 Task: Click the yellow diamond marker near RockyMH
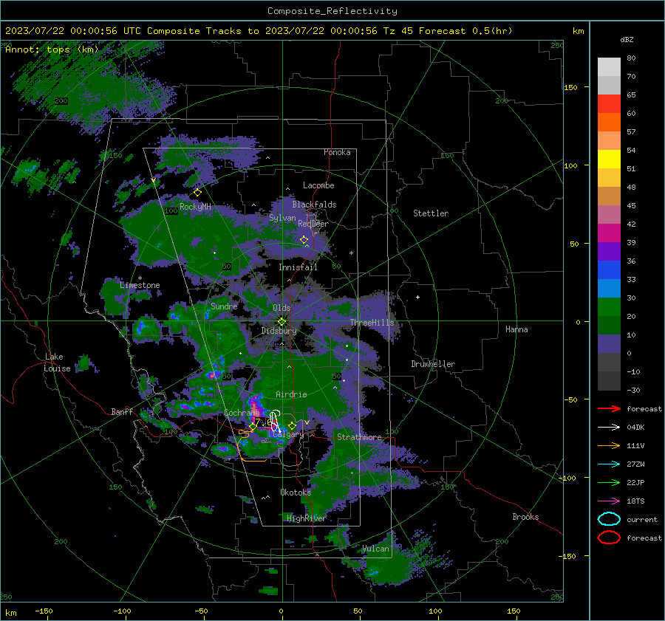point(197,193)
